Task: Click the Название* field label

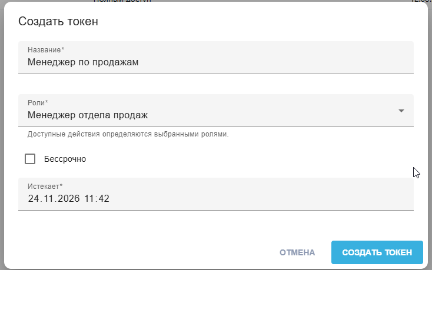Action: pos(46,50)
